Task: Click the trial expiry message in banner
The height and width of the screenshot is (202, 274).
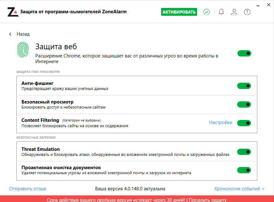Action: coord(116,200)
